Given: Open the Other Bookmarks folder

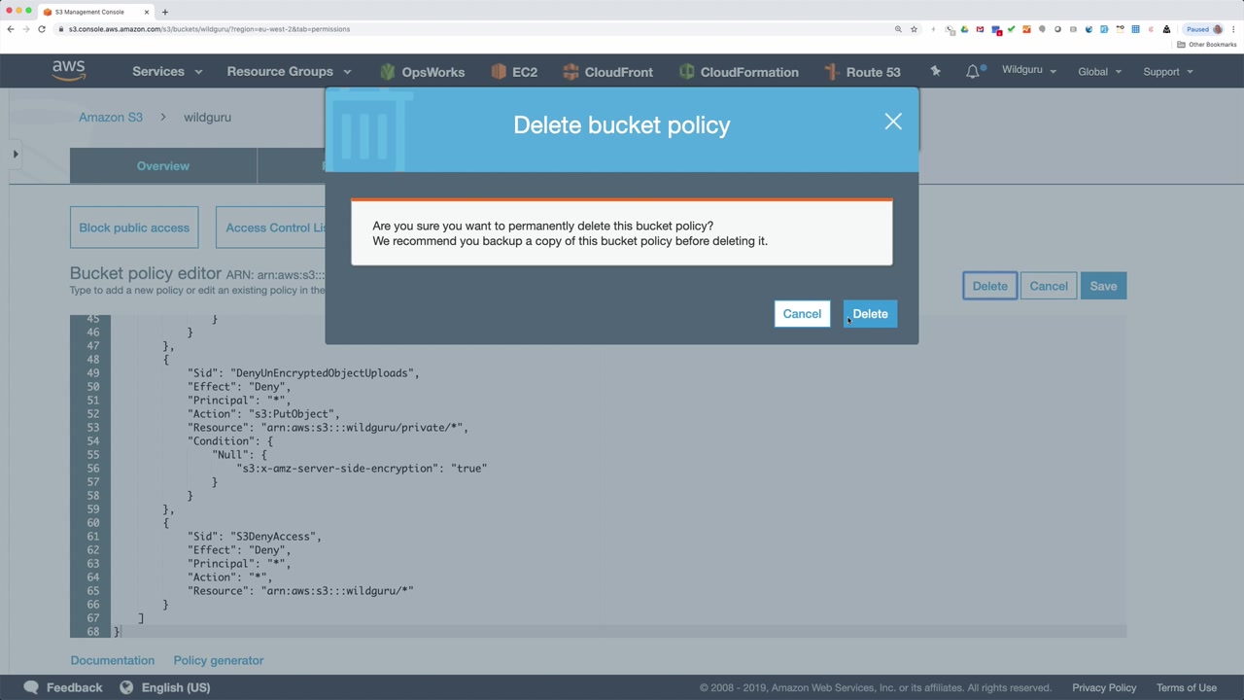Looking at the screenshot, I should tap(1207, 45).
